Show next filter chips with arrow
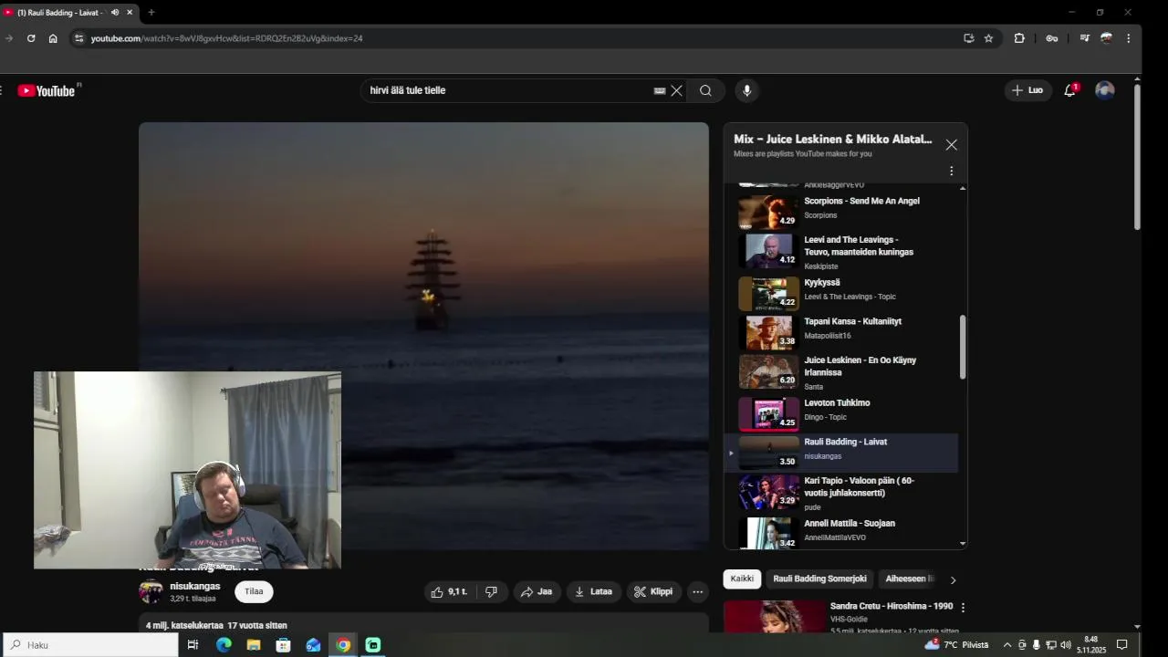The image size is (1168, 657). pos(953,579)
